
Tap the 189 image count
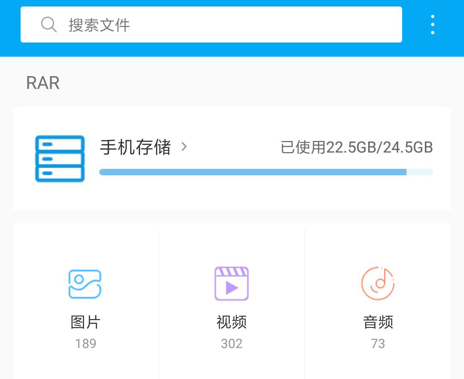pyautogui.click(x=85, y=344)
